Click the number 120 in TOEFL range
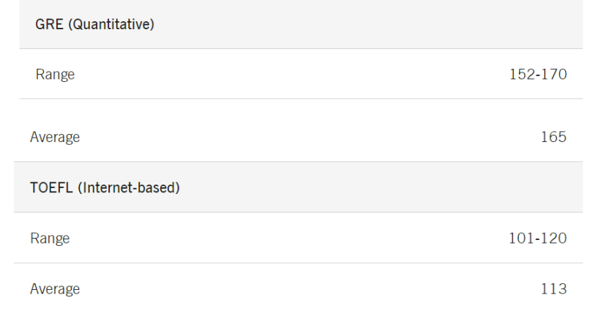This screenshot has width=590, height=314. tap(553, 238)
